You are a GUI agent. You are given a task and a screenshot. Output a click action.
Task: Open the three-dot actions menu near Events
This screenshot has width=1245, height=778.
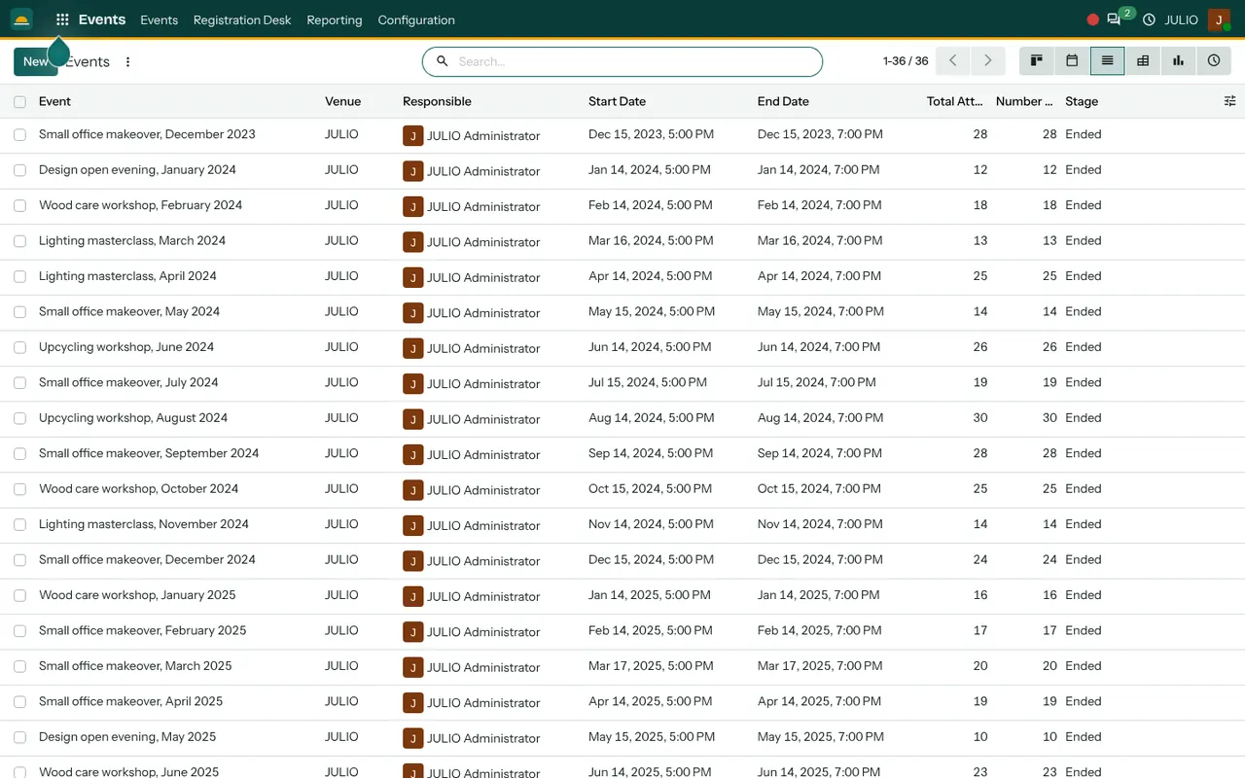click(127, 62)
